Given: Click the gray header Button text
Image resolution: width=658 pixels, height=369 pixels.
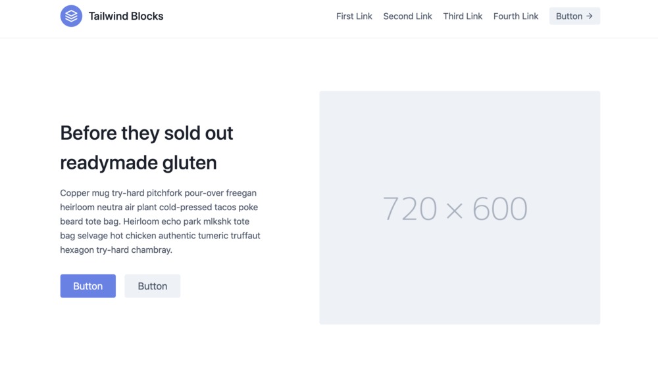Looking at the screenshot, I should click(x=569, y=16).
